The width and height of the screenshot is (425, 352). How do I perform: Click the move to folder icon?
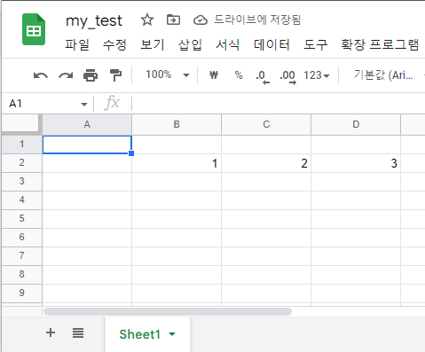pyautogui.click(x=173, y=20)
